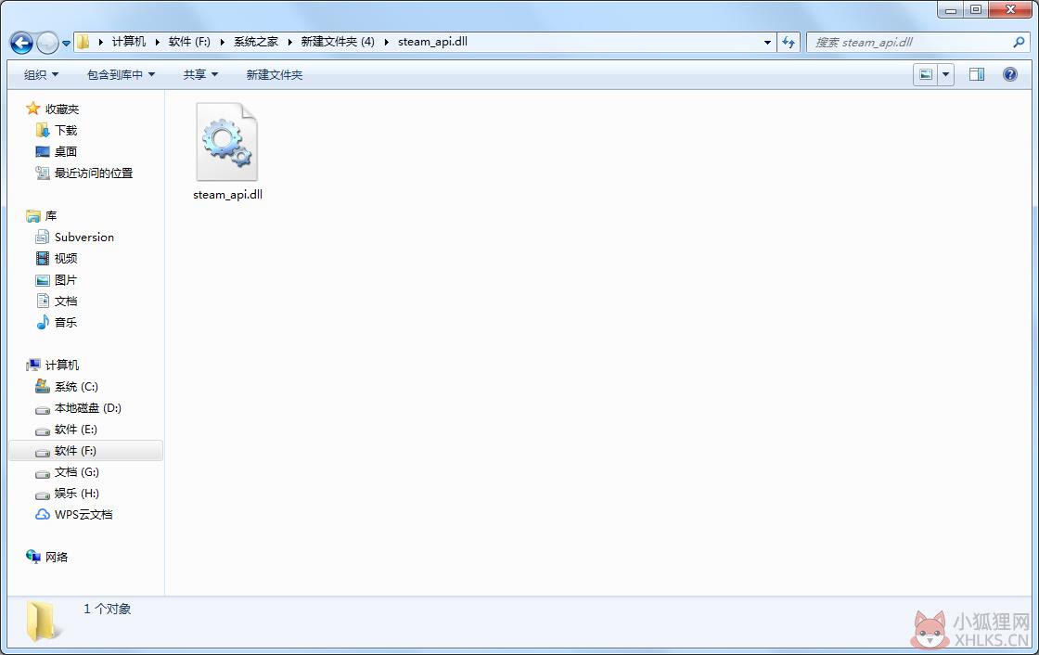Screen dimensions: 1039x655
Task: Open 本地磁盘 (D:) drive
Action: tap(88, 407)
